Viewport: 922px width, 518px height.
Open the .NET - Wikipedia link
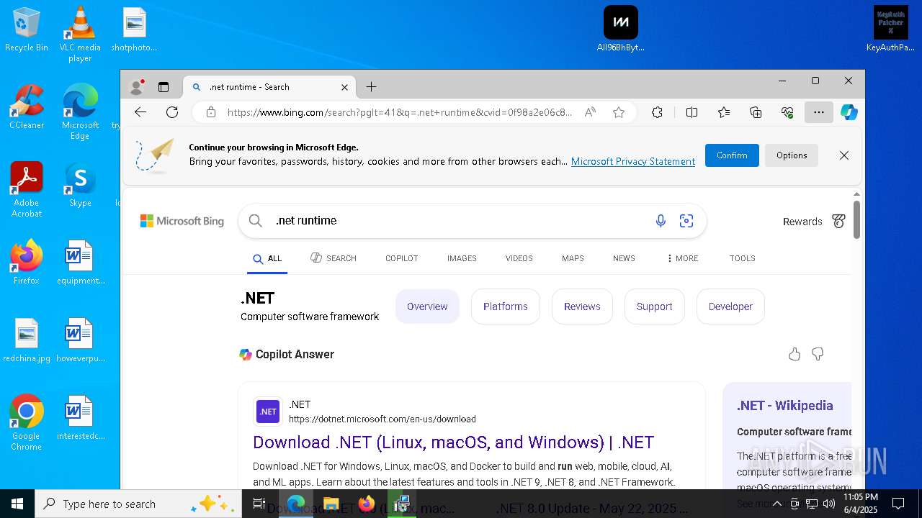[784, 406]
